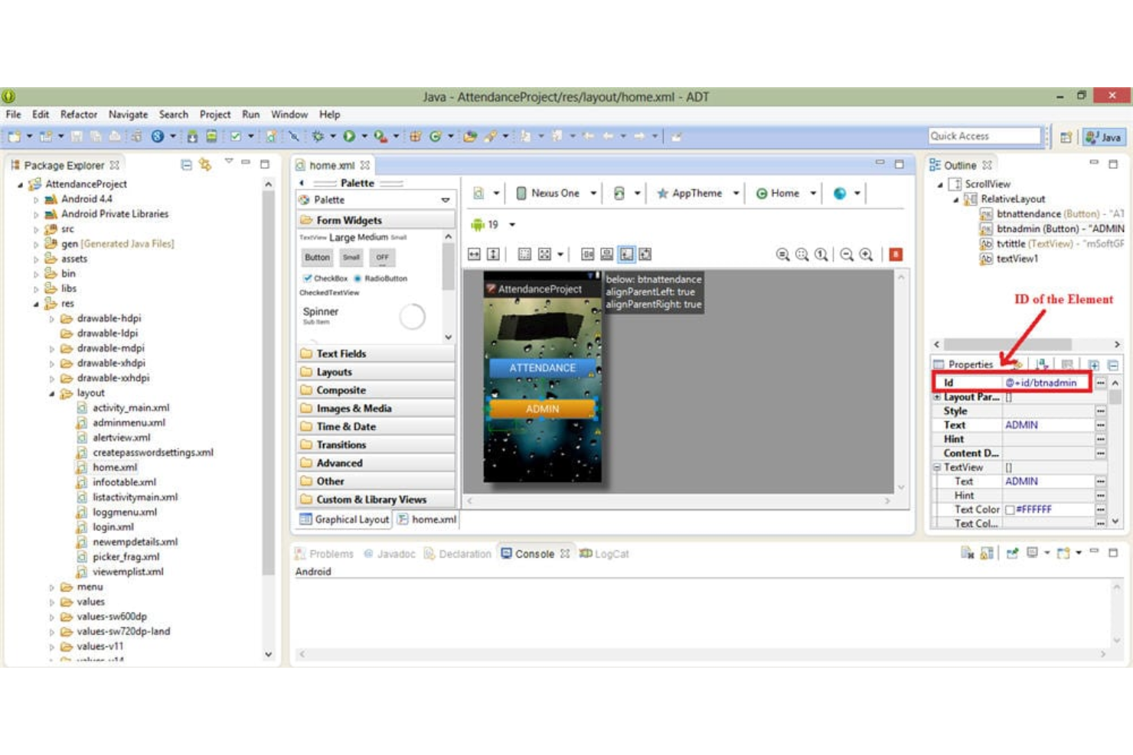
Task: Click the Zoom In magnifier icon
Action: (x=866, y=255)
